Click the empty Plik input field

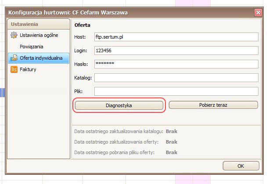point(176,91)
